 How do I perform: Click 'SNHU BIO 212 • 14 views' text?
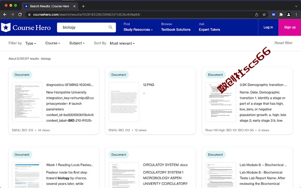pyautogui.click(x=31, y=130)
